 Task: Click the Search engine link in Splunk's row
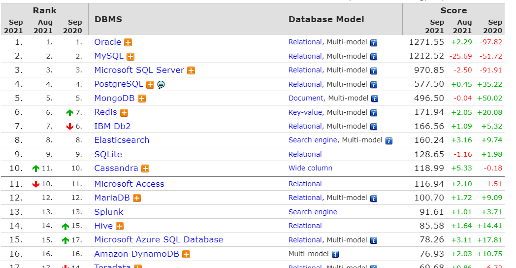[313, 212]
